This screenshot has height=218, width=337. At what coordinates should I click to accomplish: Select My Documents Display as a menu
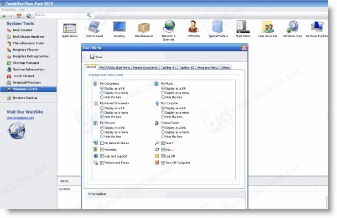tap(102, 93)
